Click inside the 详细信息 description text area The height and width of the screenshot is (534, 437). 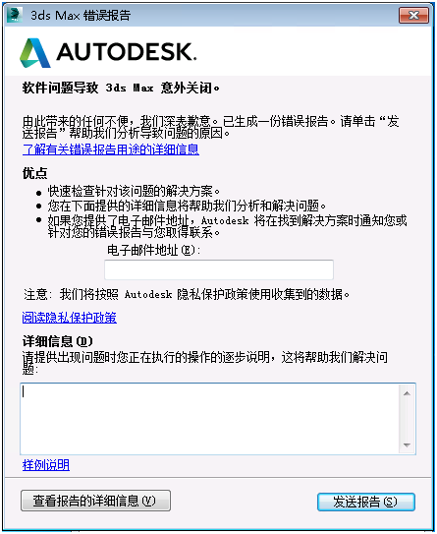click(x=210, y=419)
